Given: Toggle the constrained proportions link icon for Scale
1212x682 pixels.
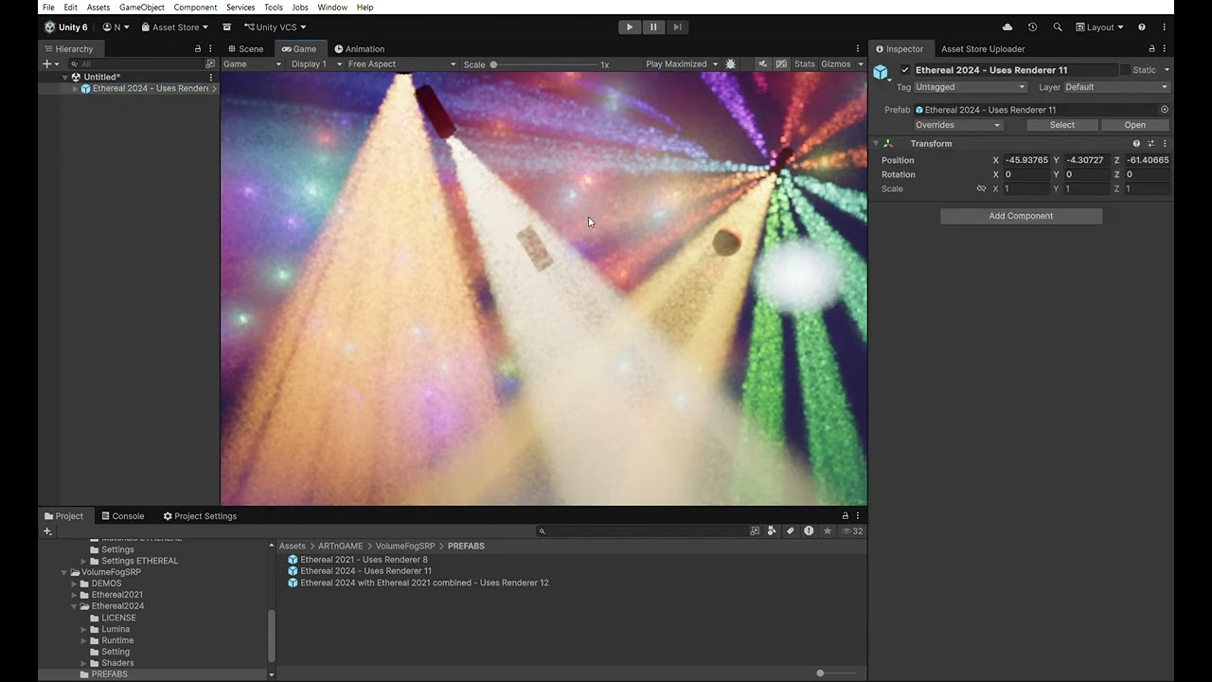Looking at the screenshot, I should tap(982, 188).
